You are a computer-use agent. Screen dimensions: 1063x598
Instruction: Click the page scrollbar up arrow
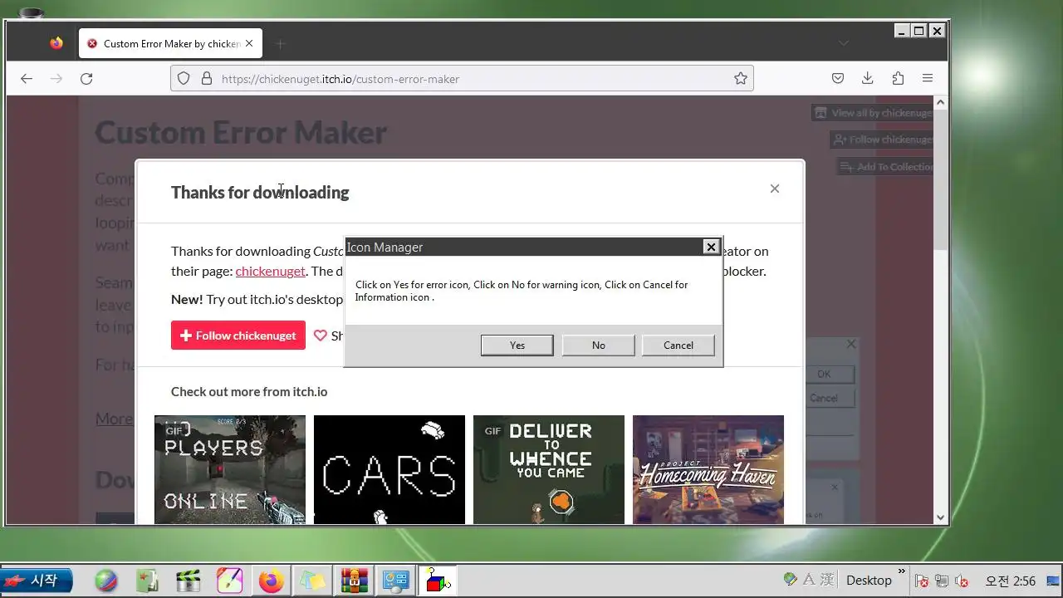point(941,102)
